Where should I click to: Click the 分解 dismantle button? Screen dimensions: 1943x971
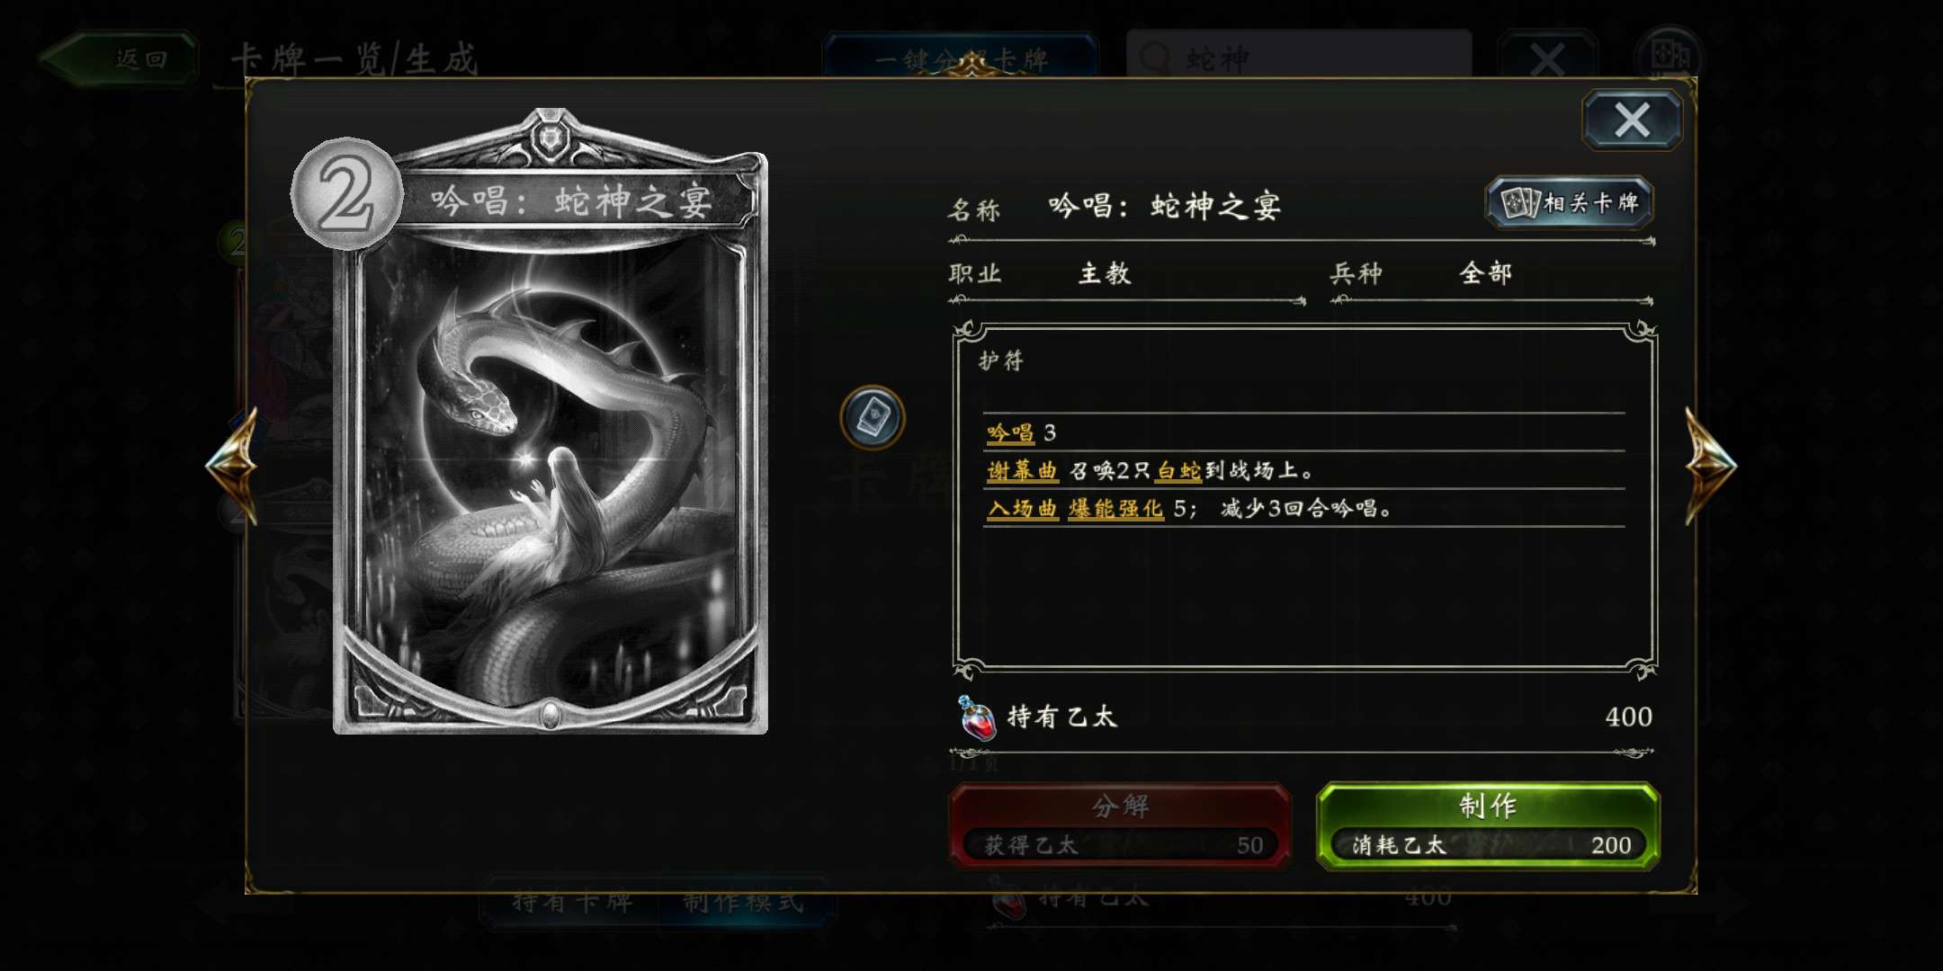pos(1120,824)
